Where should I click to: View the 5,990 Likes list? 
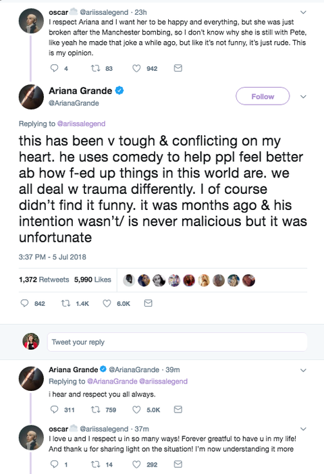click(92, 280)
